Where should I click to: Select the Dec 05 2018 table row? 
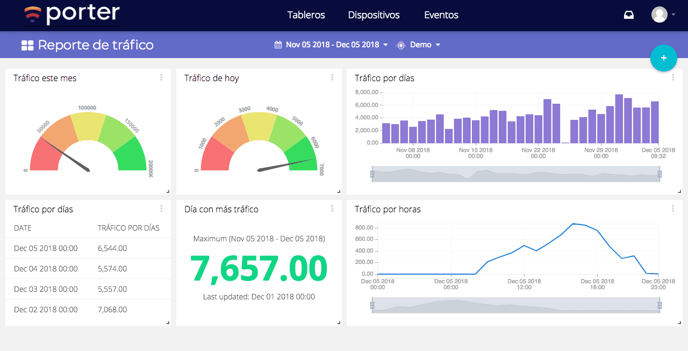click(88, 248)
